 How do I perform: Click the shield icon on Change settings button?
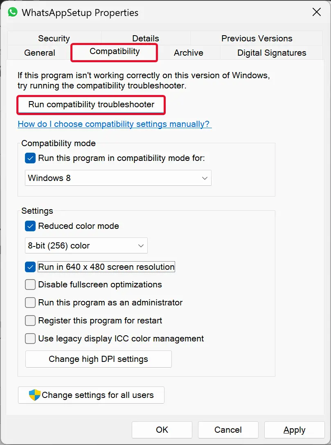click(x=35, y=395)
